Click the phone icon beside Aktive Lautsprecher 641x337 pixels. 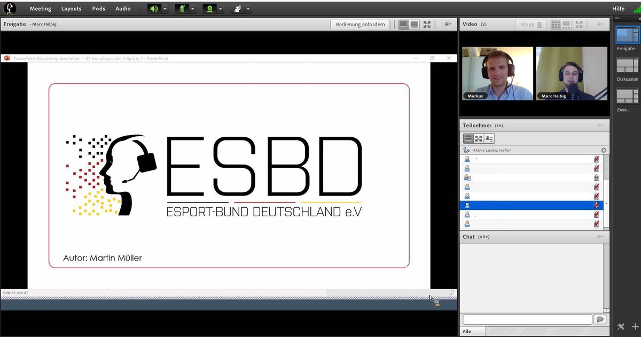(467, 150)
